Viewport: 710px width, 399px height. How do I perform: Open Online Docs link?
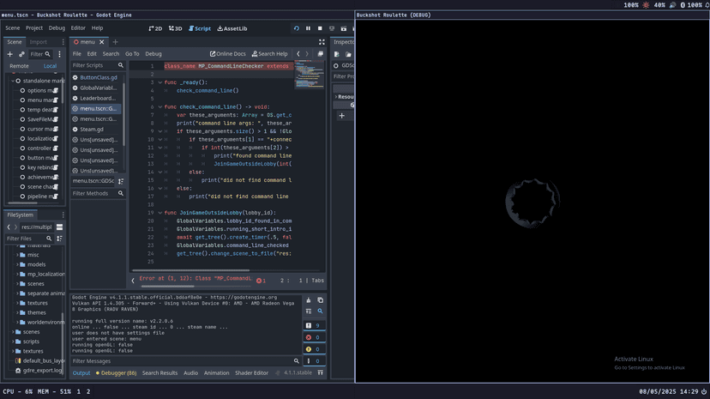point(228,54)
